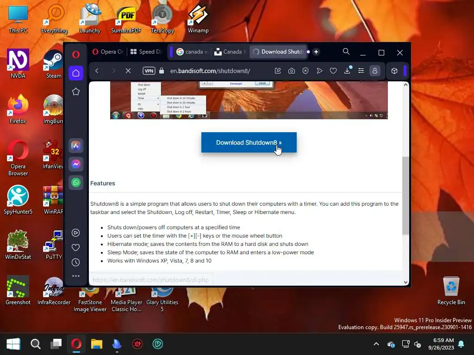Select the Download Shutdown tab
474x355 pixels.
[x=278, y=52]
